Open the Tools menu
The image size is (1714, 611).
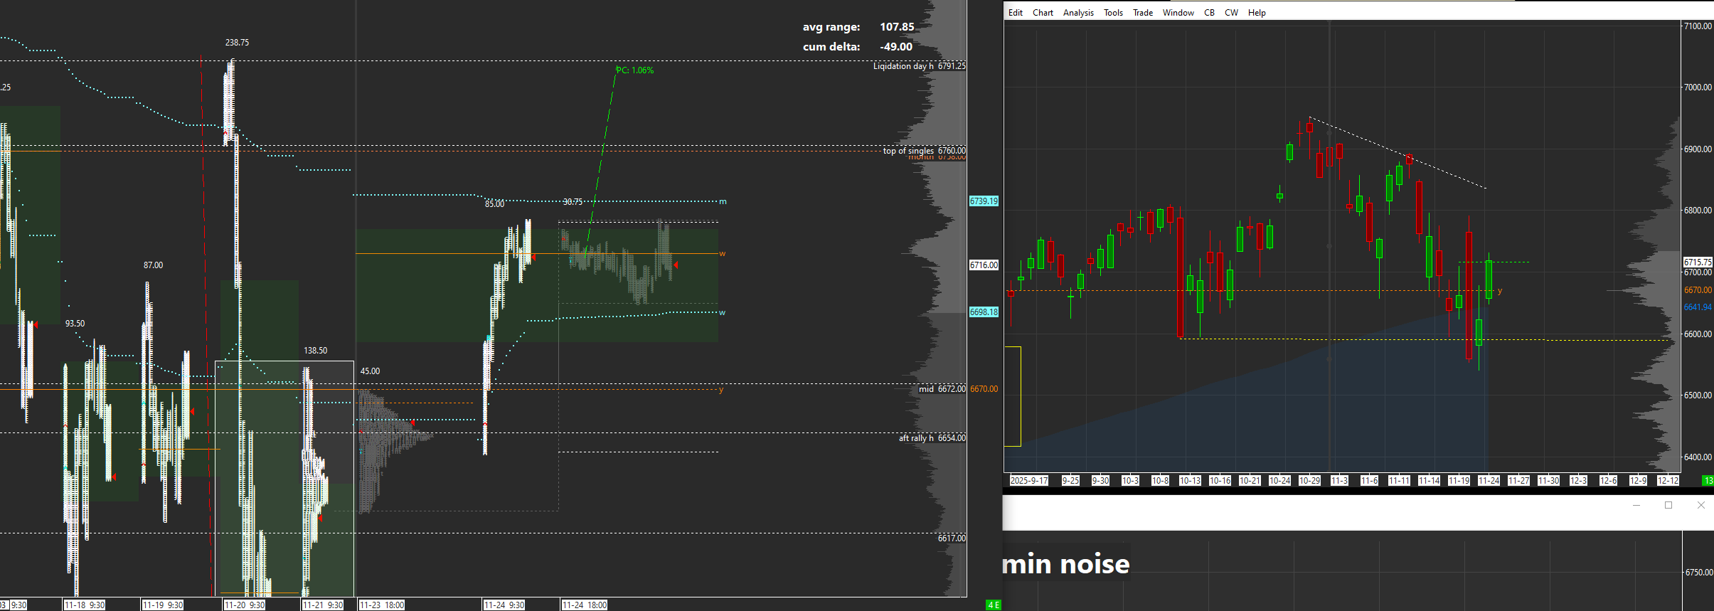[x=1113, y=13]
